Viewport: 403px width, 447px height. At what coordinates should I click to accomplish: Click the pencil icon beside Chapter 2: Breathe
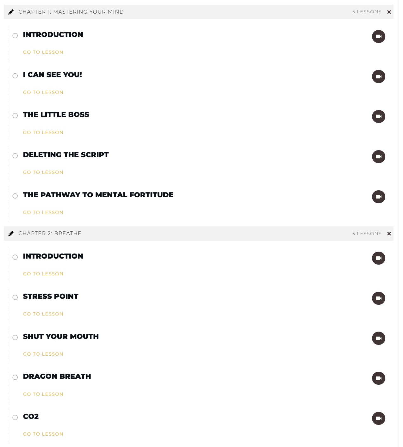click(11, 234)
